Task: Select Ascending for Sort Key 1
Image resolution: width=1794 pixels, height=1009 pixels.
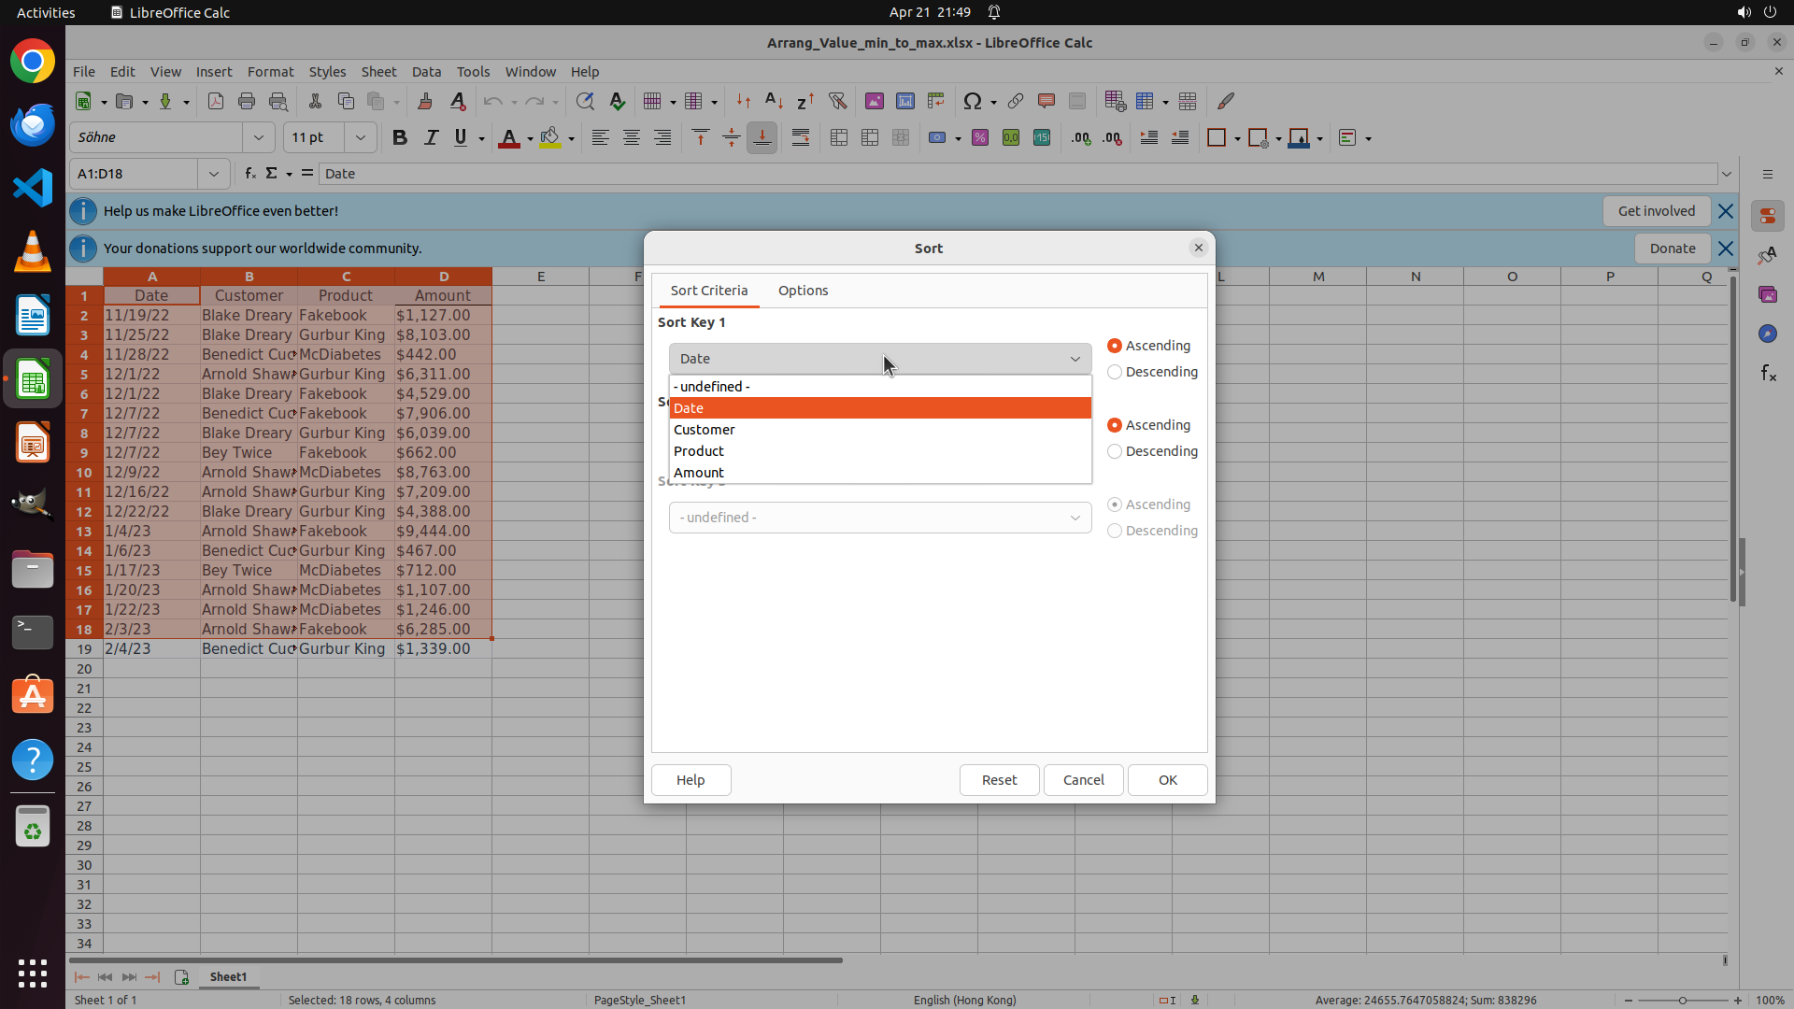Action: (x=1115, y=346)
